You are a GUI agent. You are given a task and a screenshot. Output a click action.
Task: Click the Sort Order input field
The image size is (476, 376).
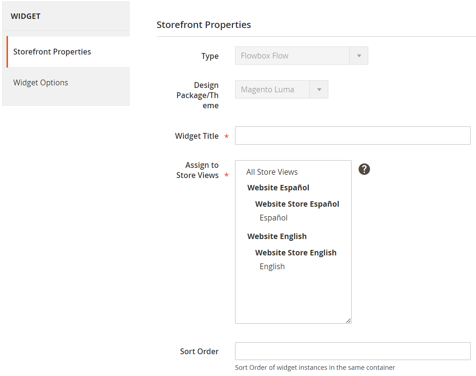click(353, 351)
